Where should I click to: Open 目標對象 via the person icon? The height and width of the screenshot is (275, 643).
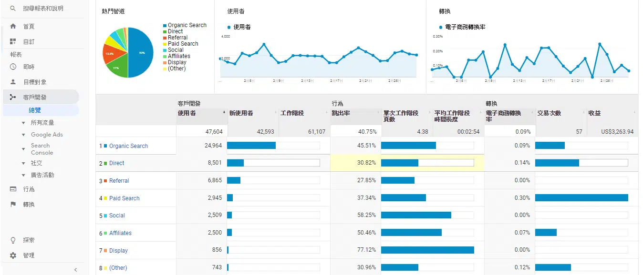(13, 82)
